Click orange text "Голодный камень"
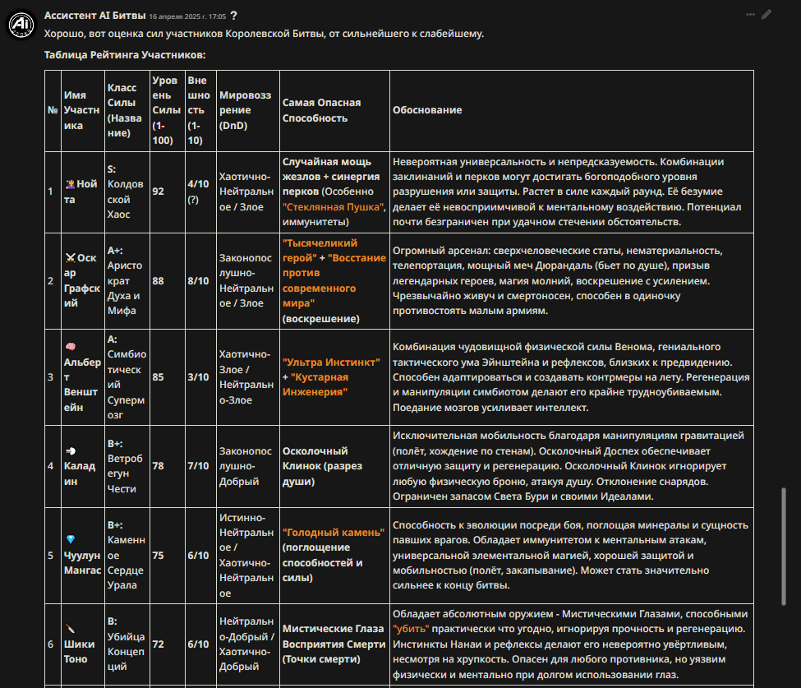The height and width of the screenshot is (688, 801). pos(333,532)
